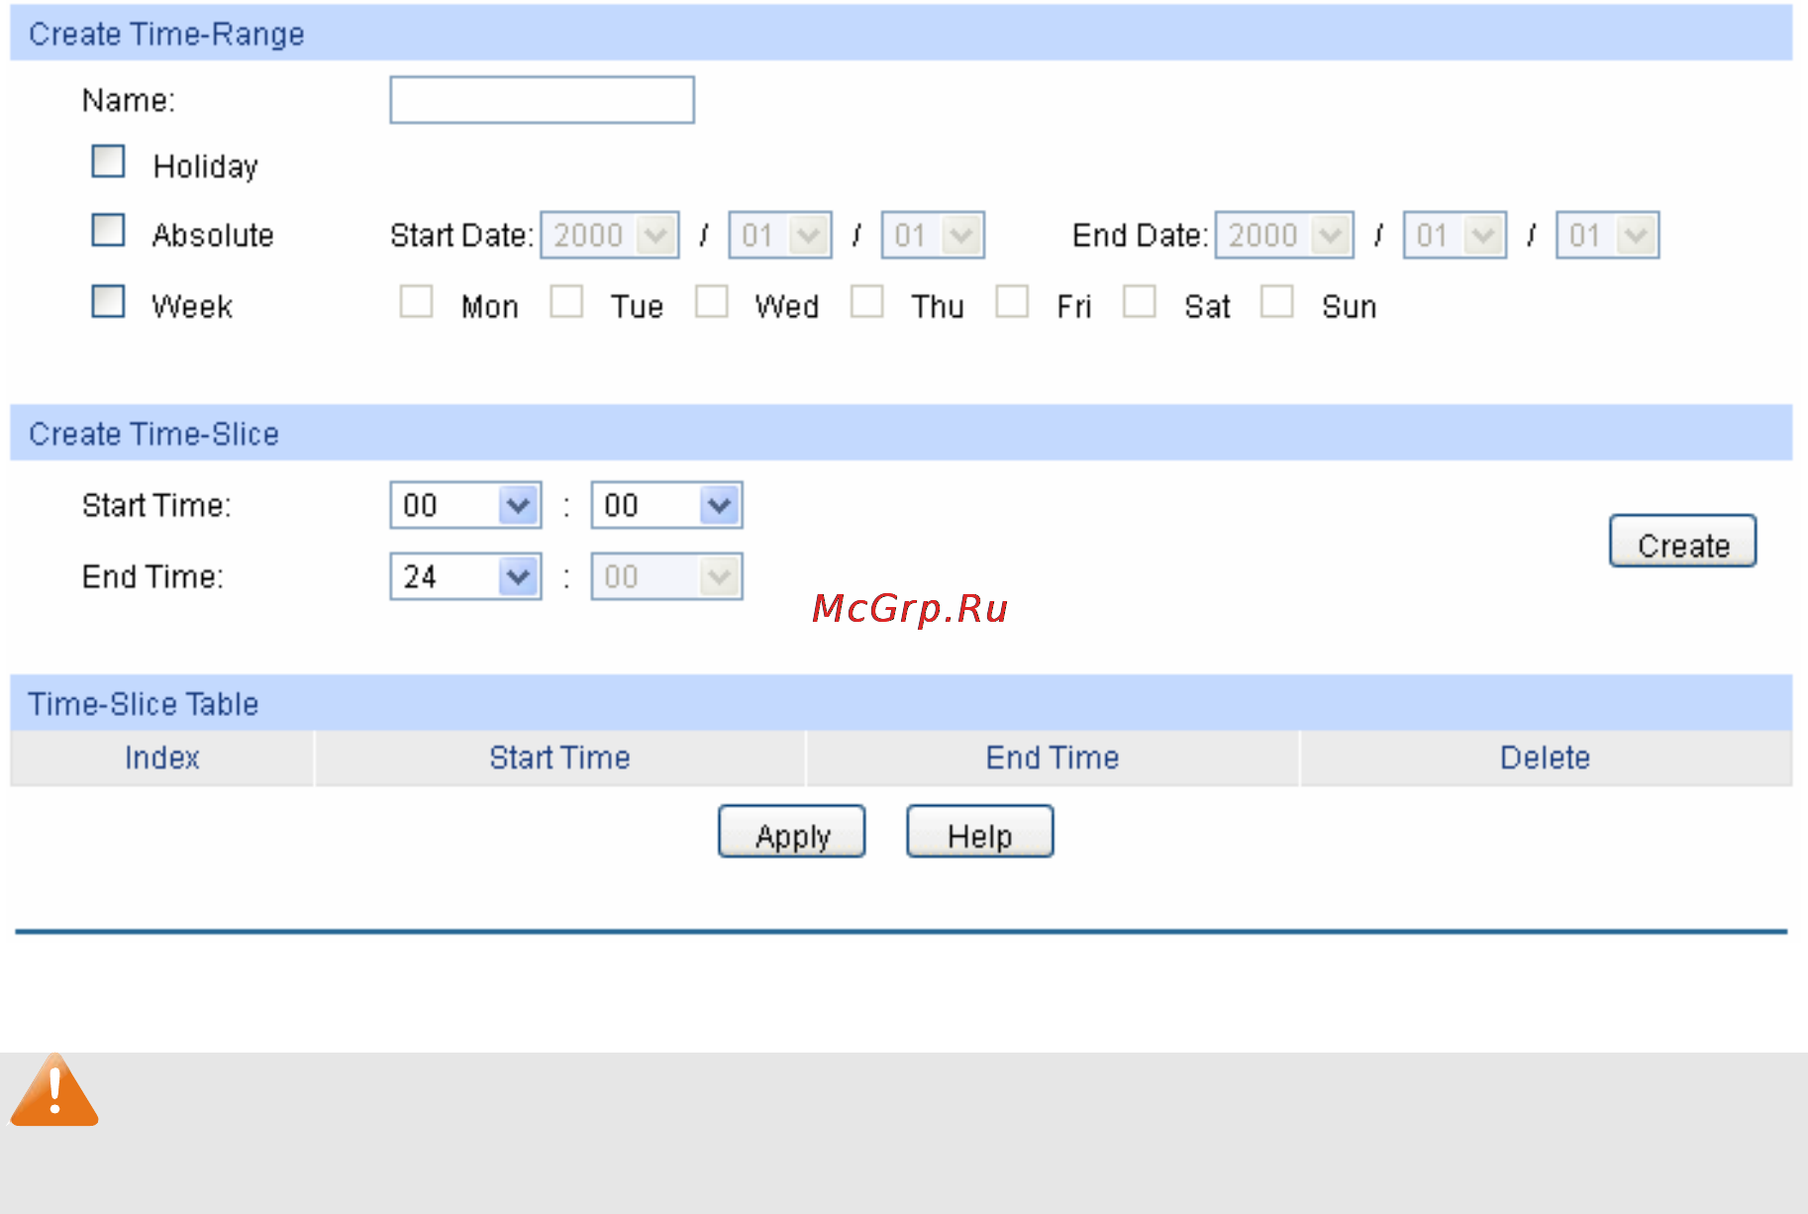The width and height of the screenshot is (1808, 1214).
Task: Click the Index column header
Action: pos(162,759)
